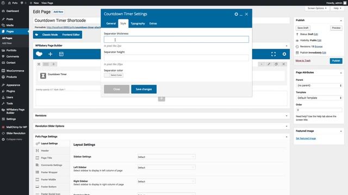Minimize the Countdown Timer Settings dialog
The height and width of the screenshot is (195, 348).
point(241,15)
